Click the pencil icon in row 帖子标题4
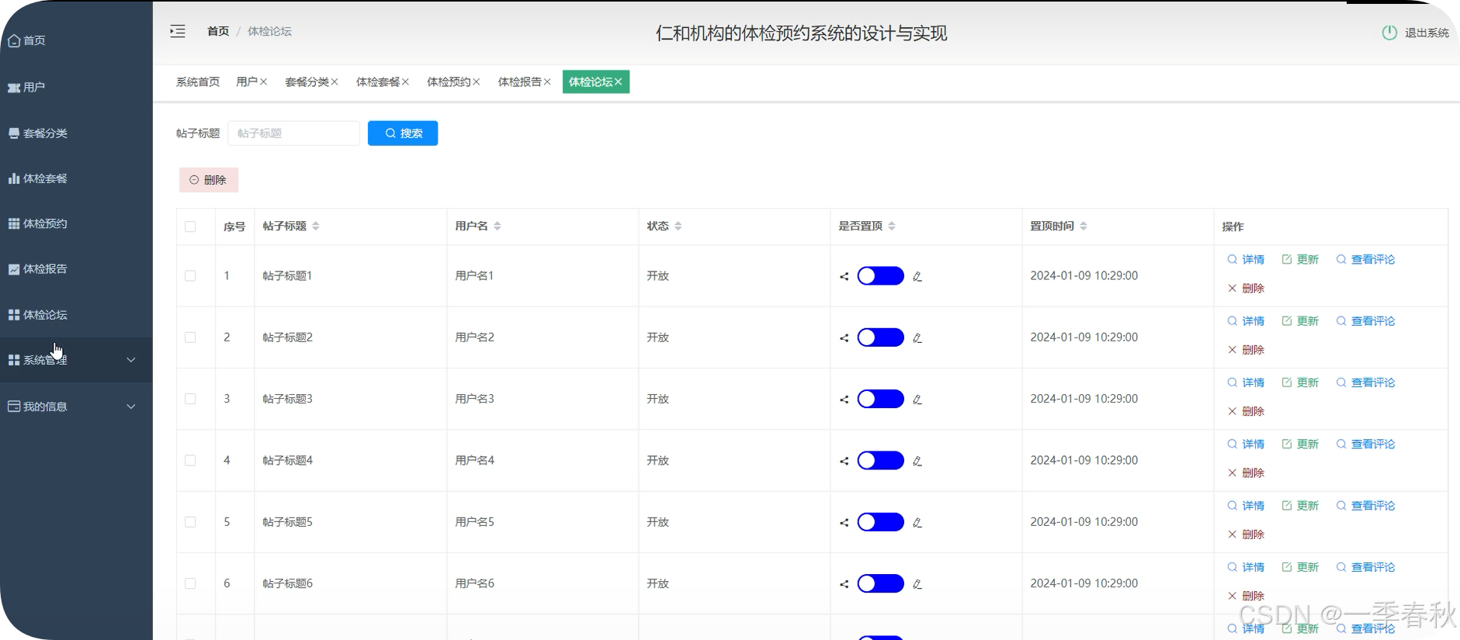This screenshot has width=1460, height=640. point(917,461)
